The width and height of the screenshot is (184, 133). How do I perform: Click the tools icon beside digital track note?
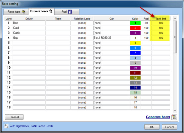[x=6, y=126]
